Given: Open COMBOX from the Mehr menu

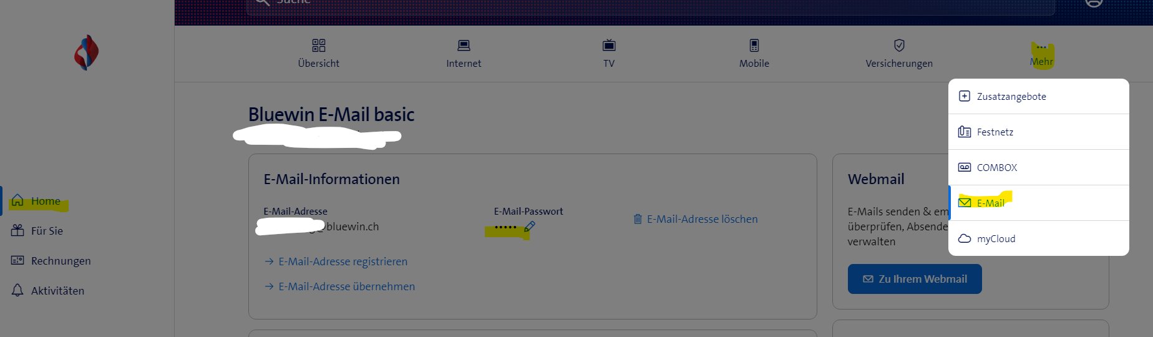Looking at the screenshot, I should (x=996, y=167).
